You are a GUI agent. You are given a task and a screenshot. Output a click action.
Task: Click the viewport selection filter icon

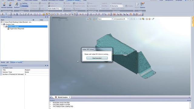pos(88,19)
